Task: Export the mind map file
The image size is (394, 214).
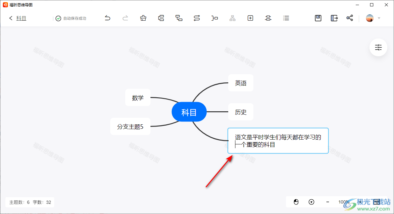Action: pyautogui.click(x=334, y=18)
